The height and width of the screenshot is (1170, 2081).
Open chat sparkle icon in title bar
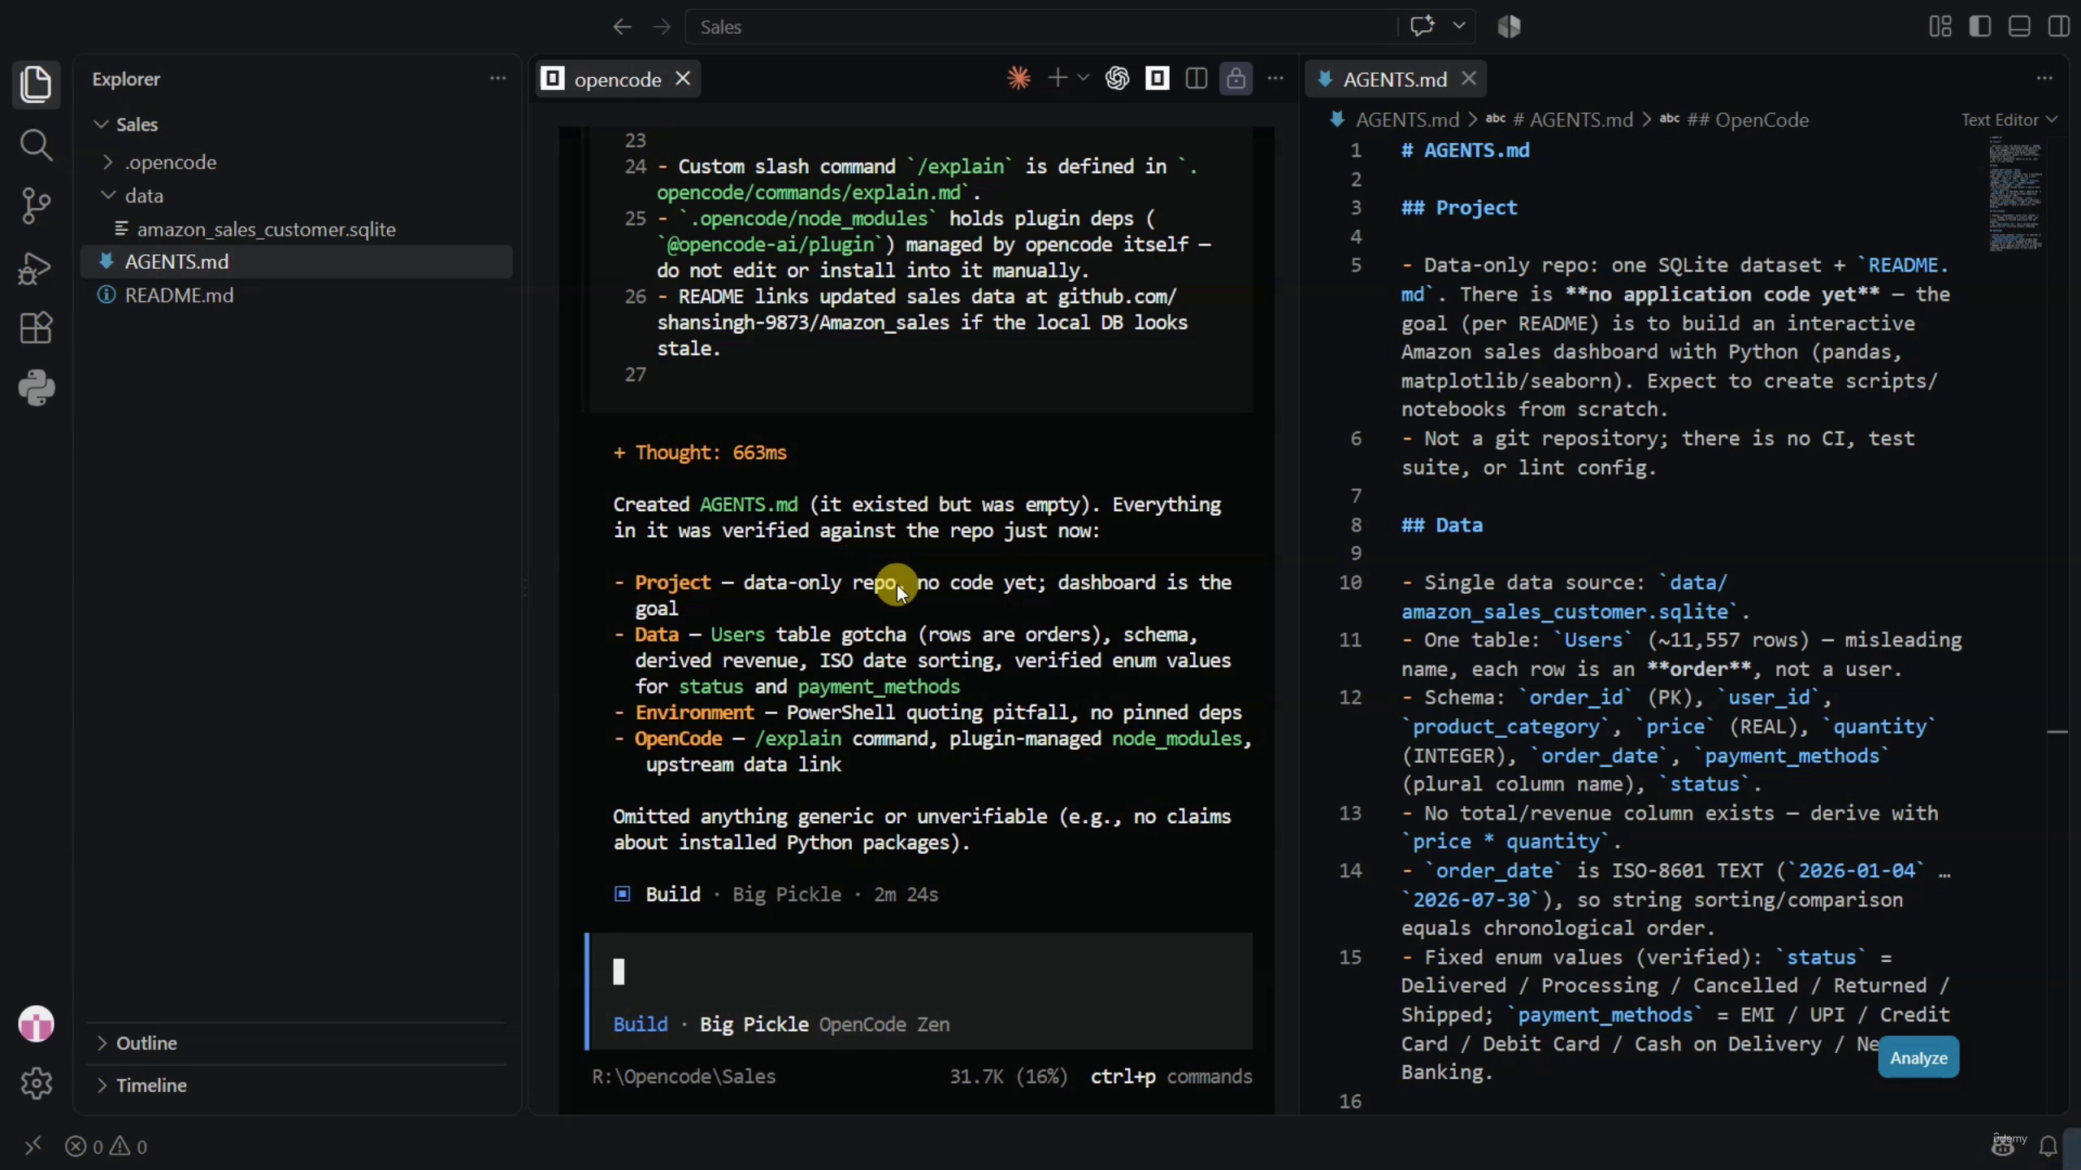[x=1422, y=26]
